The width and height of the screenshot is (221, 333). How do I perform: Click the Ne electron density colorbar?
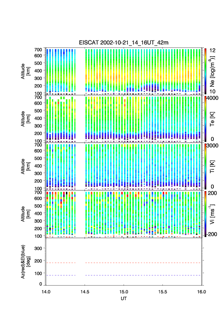click(x=205, y=71)
